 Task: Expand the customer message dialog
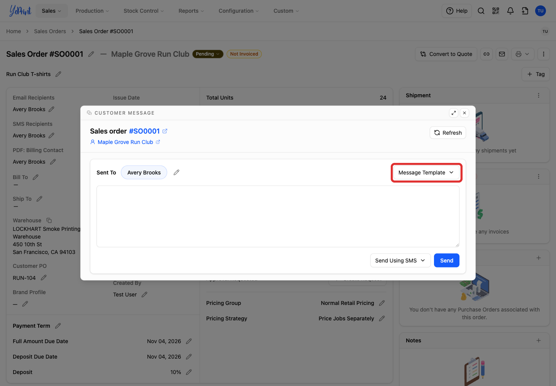click(x=454, y=113)
